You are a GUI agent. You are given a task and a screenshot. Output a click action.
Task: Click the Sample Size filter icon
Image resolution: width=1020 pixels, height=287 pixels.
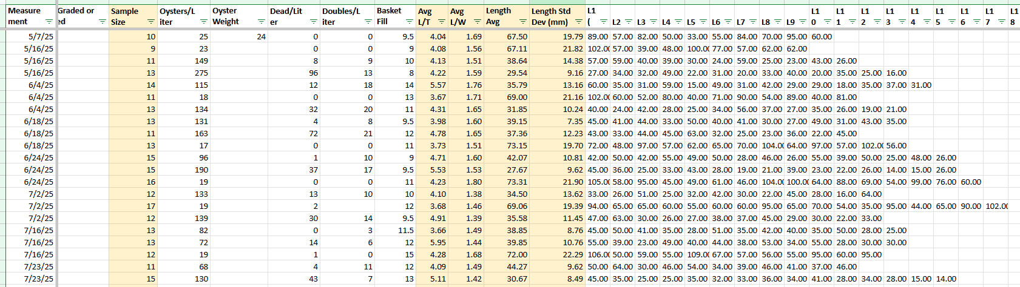tap(151, 22)
